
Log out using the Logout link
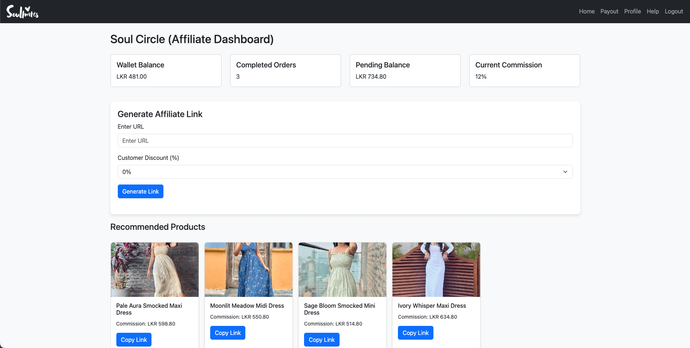click(674, 12)
